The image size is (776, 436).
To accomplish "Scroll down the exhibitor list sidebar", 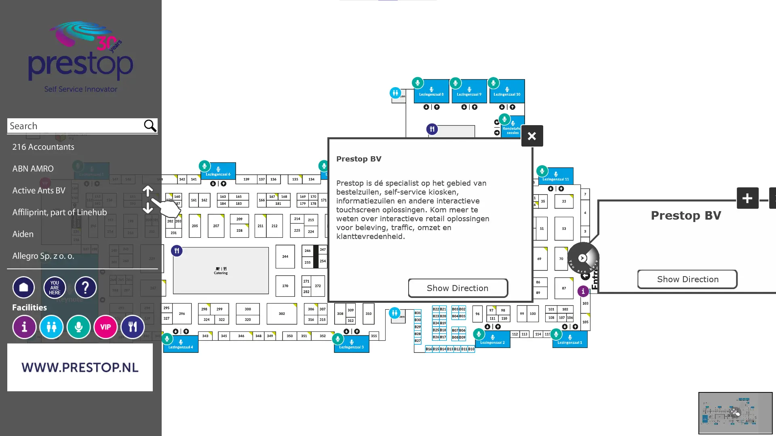I will coord(149,208).
